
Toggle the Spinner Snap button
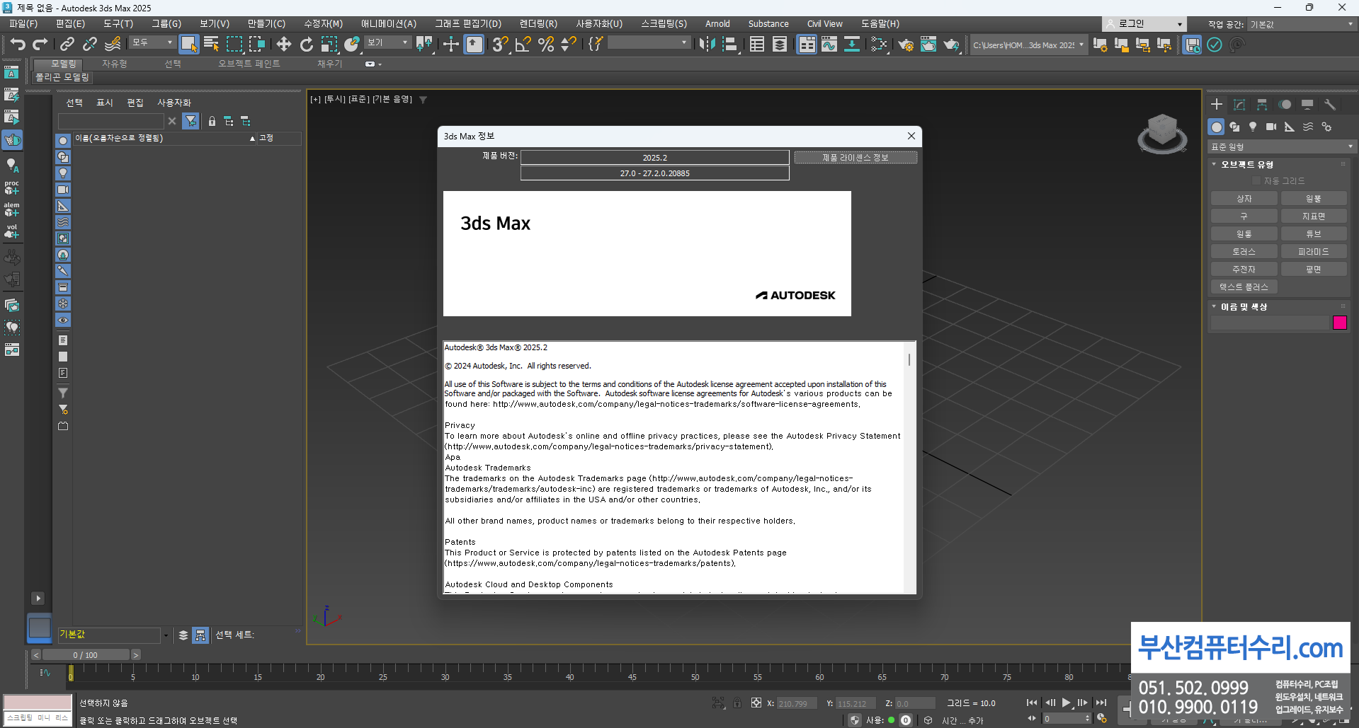point(569,45)
